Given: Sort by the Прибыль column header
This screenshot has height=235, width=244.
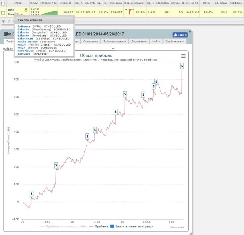Looking at the screenshot, I should coord(116,3).
